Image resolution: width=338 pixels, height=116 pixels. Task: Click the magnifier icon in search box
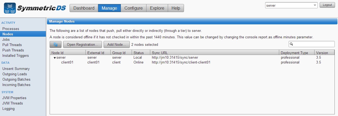(291, 44)
